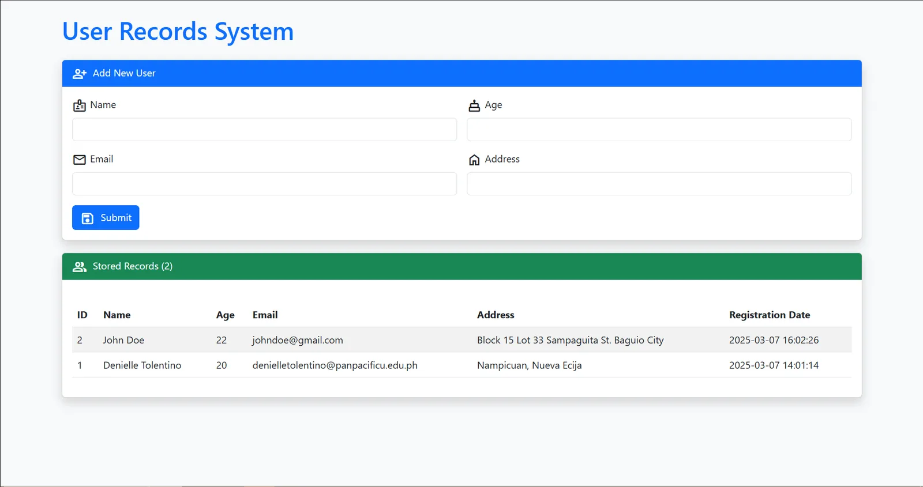Image resolution: width=923 pixels, height=487 pixels.
Task: Click age value 20 in Denielle row
Action: click(222, 365)
